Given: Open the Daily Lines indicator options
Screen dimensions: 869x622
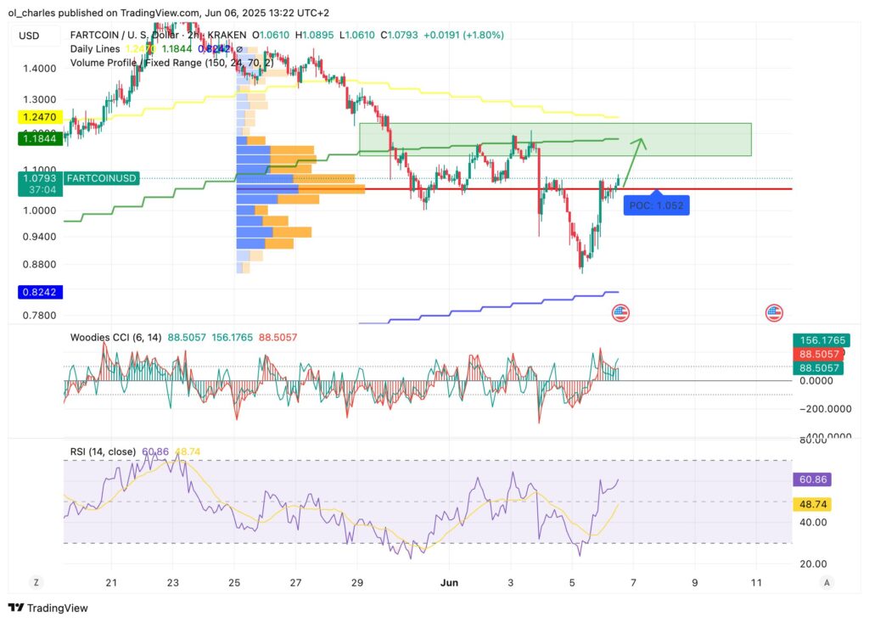Looking at the screenshot, I should coord(96,49).
